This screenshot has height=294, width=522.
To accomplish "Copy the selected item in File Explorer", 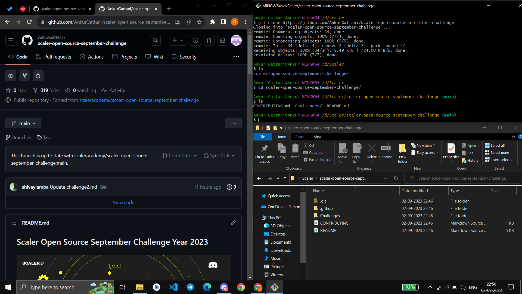I will [x=281, y=151].
